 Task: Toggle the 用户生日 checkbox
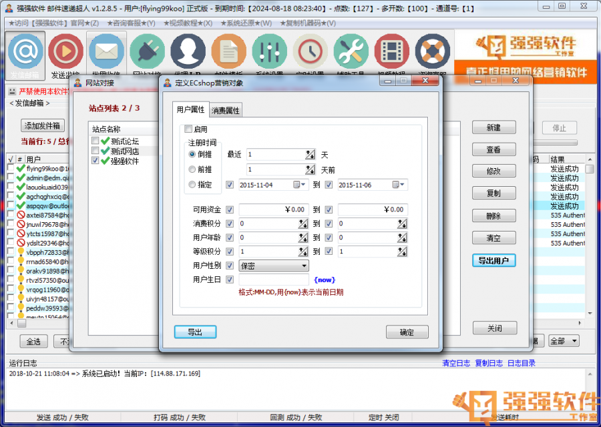(x=230, y=280)
